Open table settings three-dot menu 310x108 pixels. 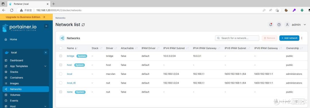pos(302,38)
